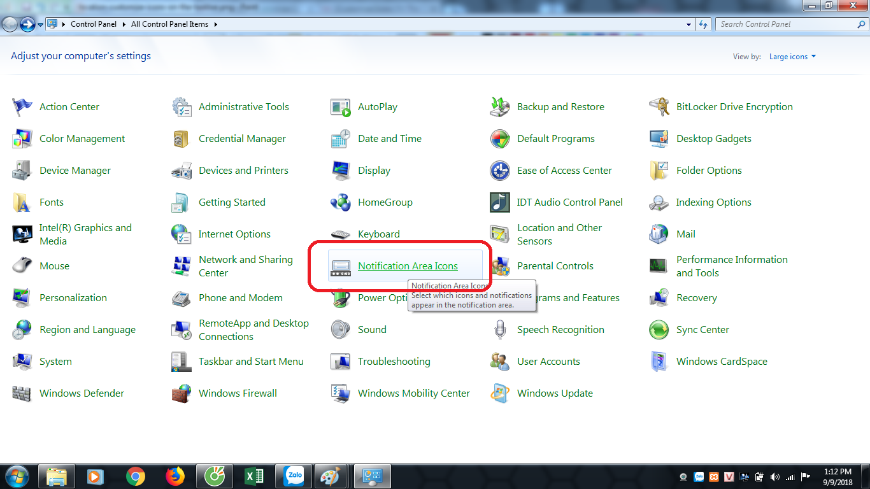Open Mouse settings via the mouse icon
The height and width of the screenshot is (489, 870).
(22, 266)
